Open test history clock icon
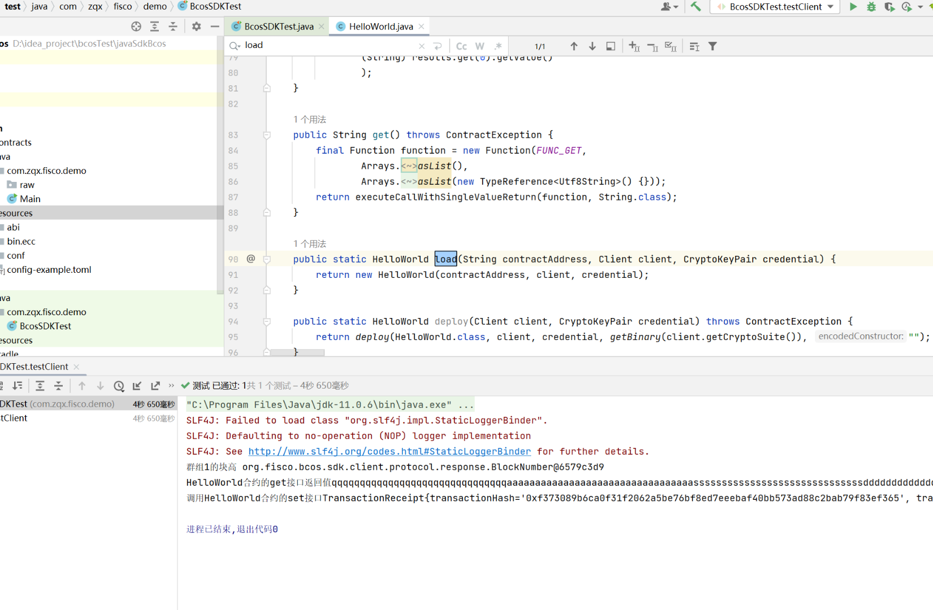Viewport: 933px width, 610px height. click(x=119, y=386)
